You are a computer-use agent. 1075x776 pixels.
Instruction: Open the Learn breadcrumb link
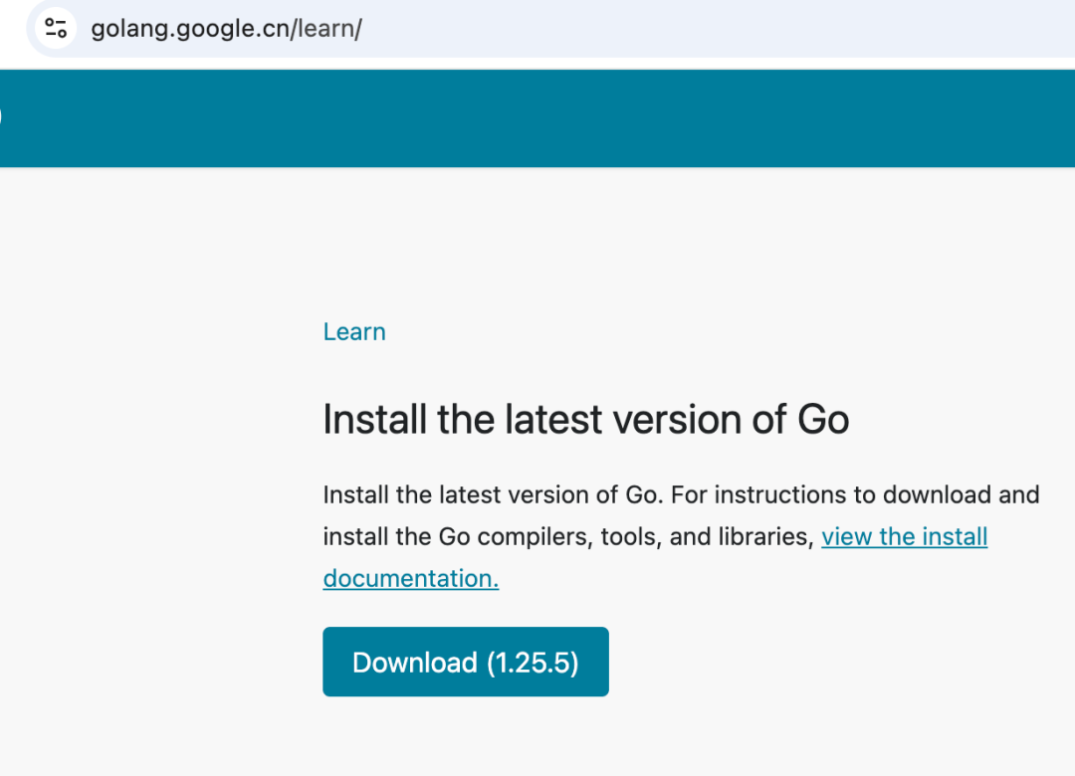tap(354, 332)
